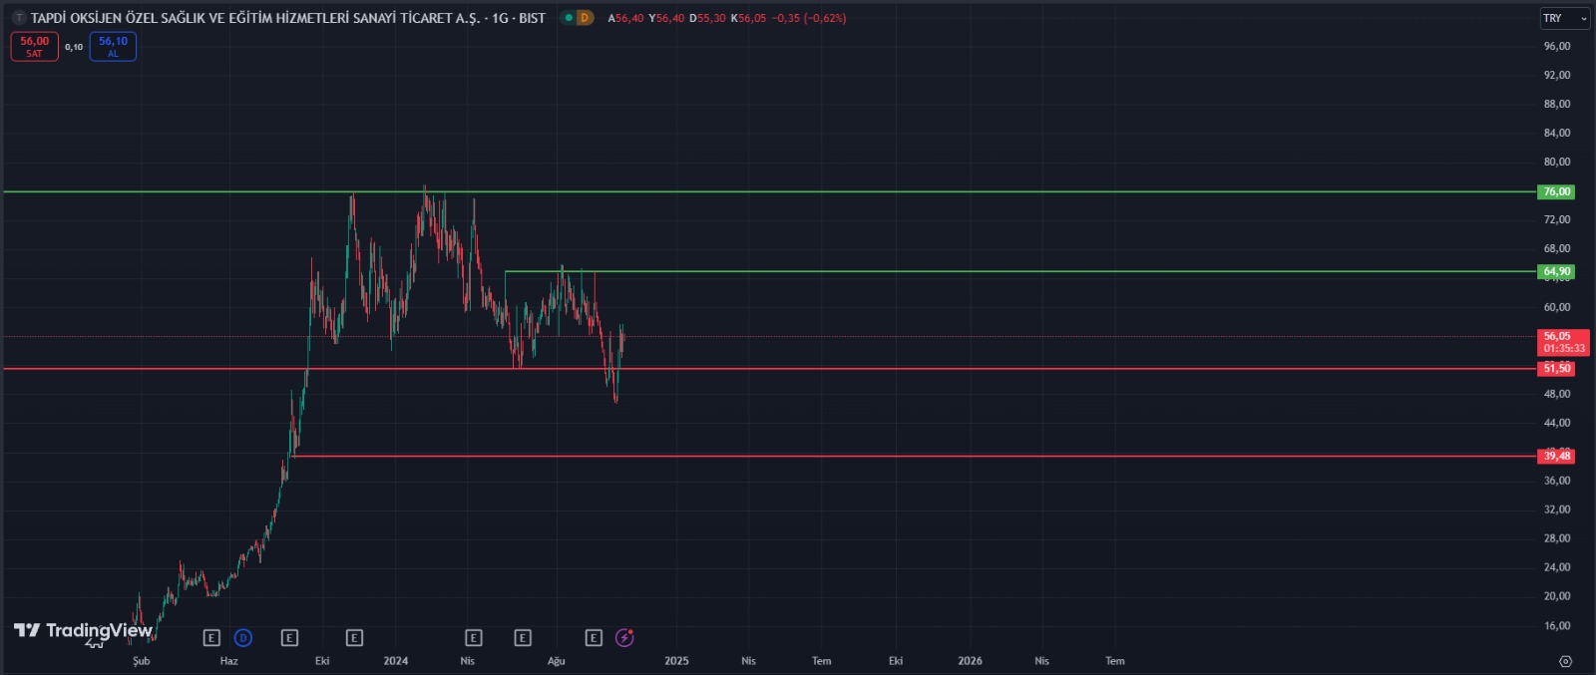The image size is (1596, 675).
Task: Click the 96,00 price axis label
Action: click(1556, 46)
